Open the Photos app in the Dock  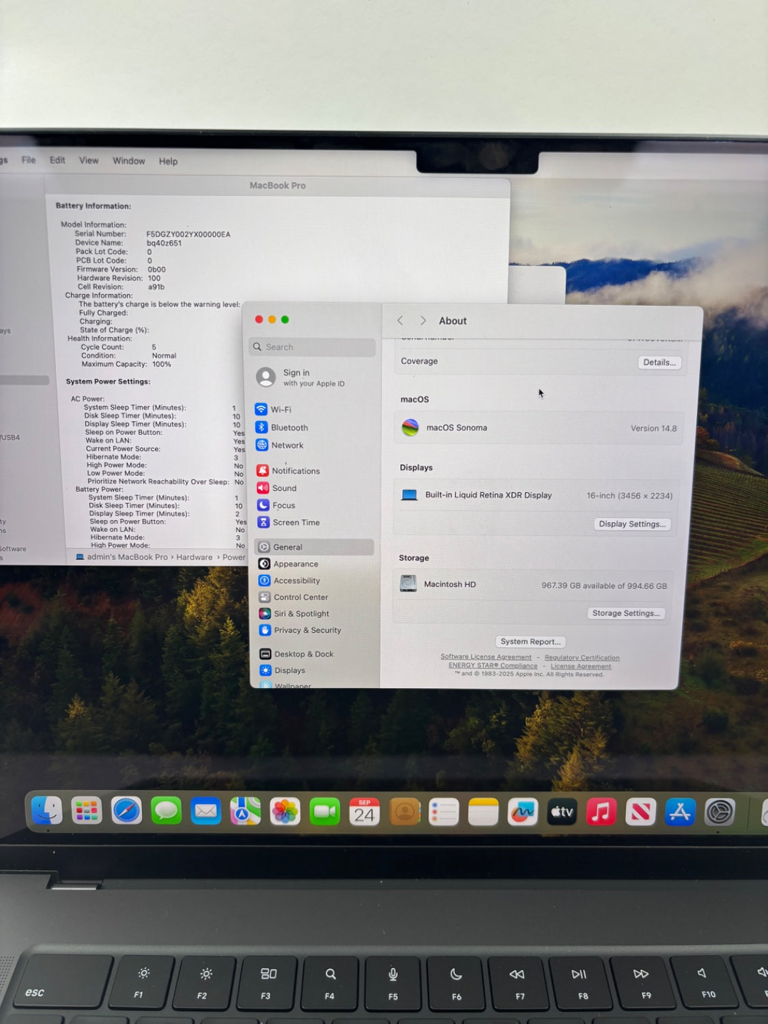coord(285,812)
